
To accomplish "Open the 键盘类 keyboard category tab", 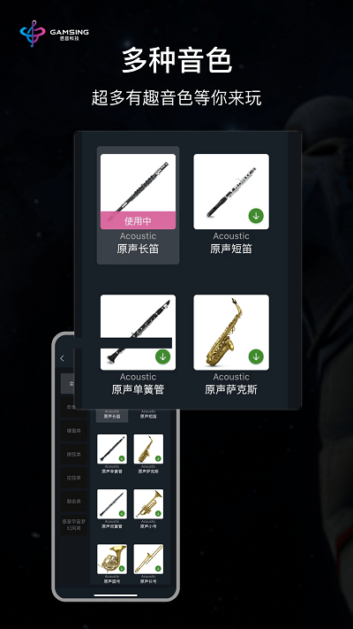I will coord(73,431).
